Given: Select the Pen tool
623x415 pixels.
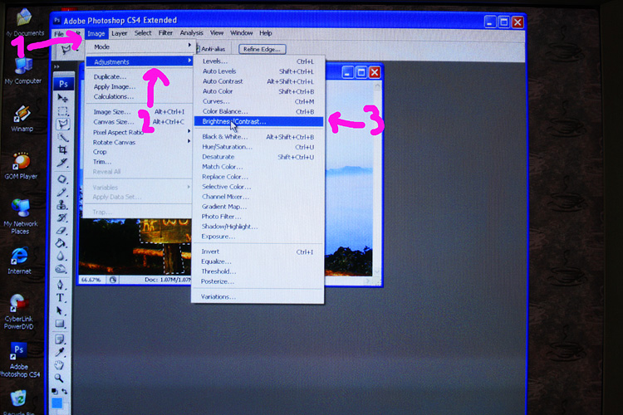Looking at the screenshot, I should tap(60, 285).
